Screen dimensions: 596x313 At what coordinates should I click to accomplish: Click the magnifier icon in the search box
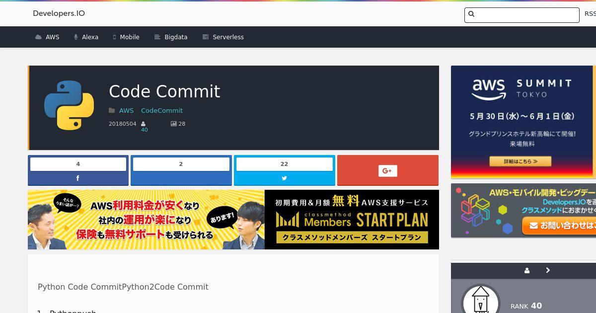pyautogui.click(x=471, y=14)
